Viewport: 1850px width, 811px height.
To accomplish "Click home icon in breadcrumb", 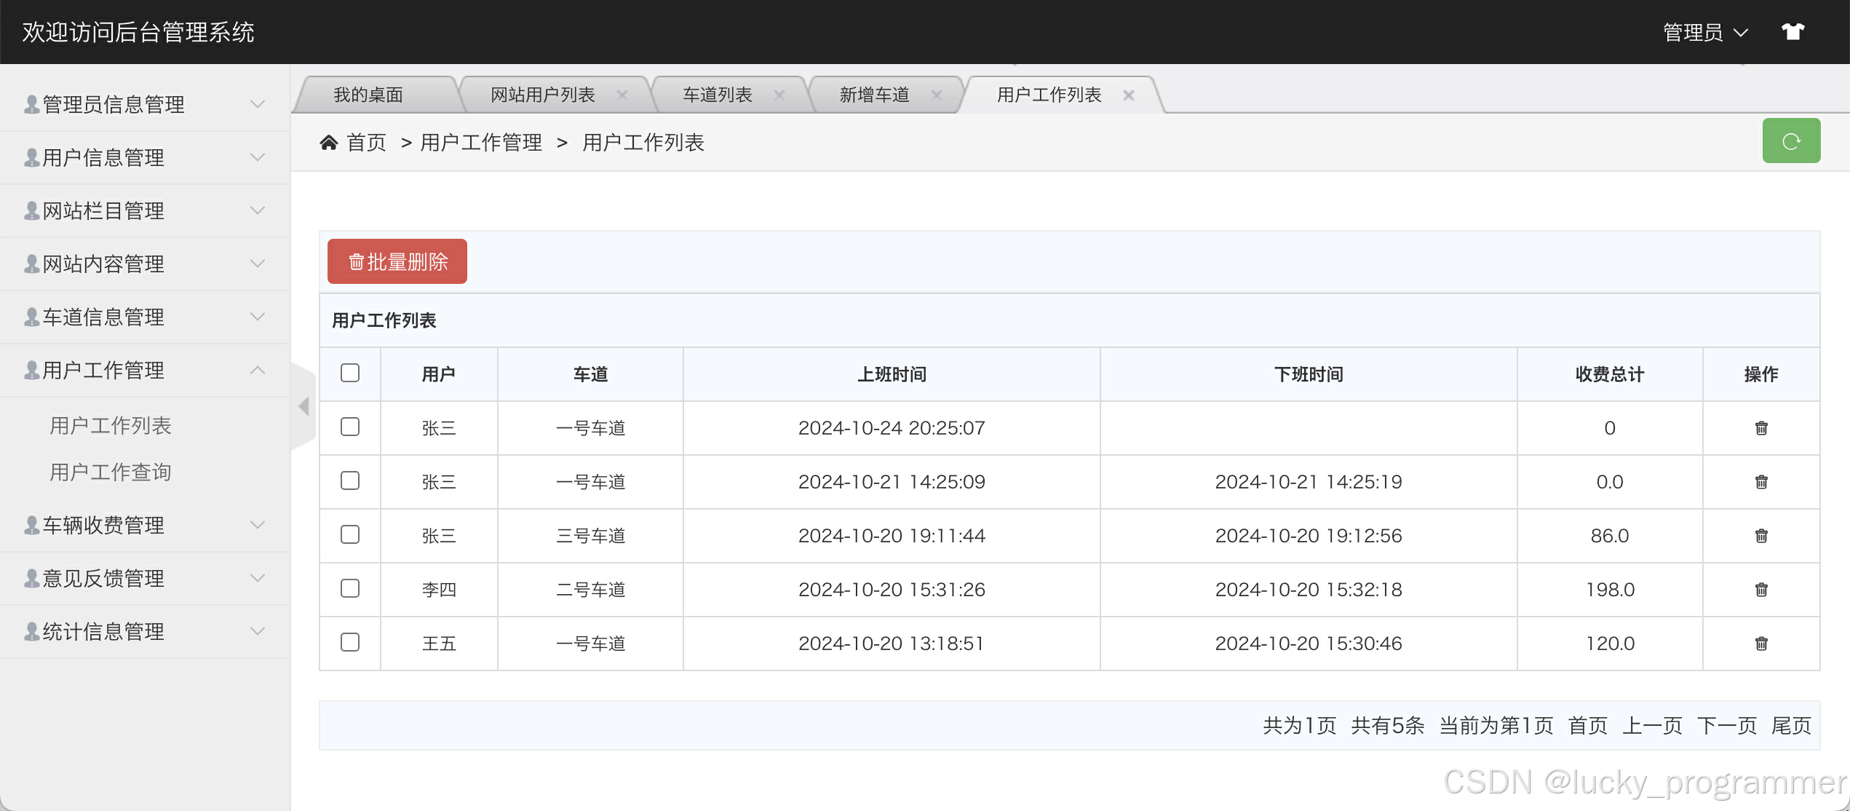I will 329,143.
